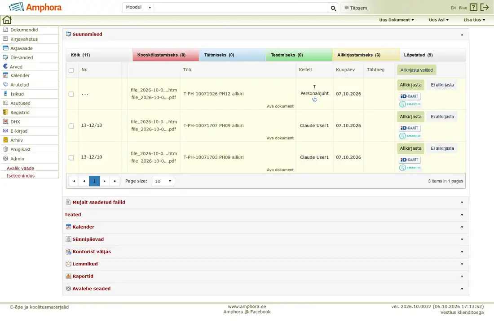Open Ava dokument link for T-PH-10071703
The width and height of the screenshot is (494, 321).
click(x=280, y=170)
